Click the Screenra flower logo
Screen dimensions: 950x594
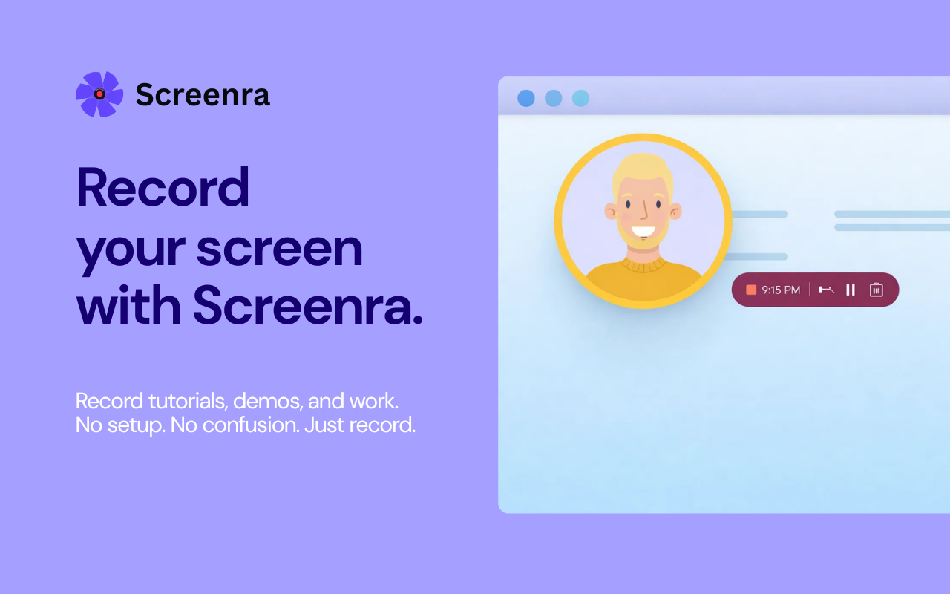pos(99,94)
